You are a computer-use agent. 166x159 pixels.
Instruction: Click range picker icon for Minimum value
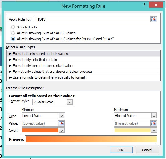[61, 123]
